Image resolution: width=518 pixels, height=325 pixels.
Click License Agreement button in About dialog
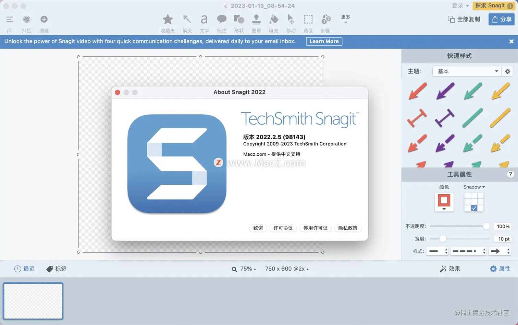283,228
